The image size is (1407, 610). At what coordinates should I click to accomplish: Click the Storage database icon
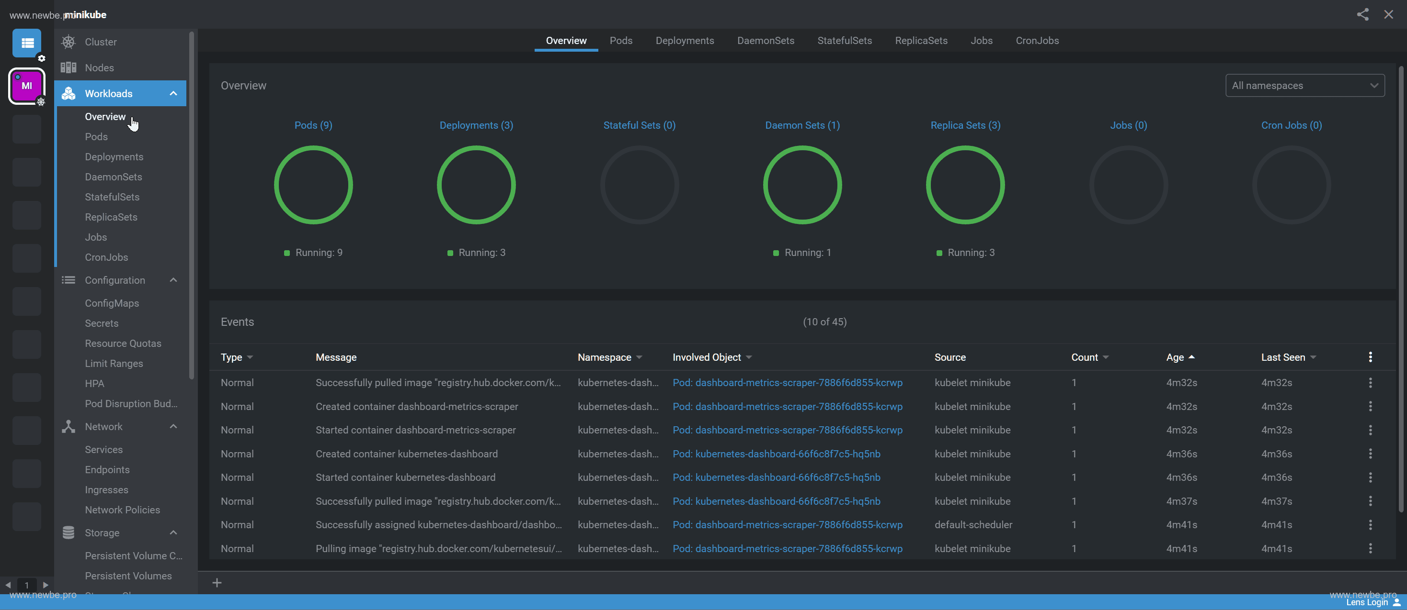[x=69, y=532]
